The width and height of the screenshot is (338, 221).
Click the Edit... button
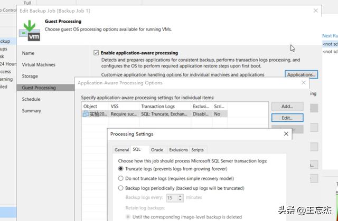tap(287, 118)
